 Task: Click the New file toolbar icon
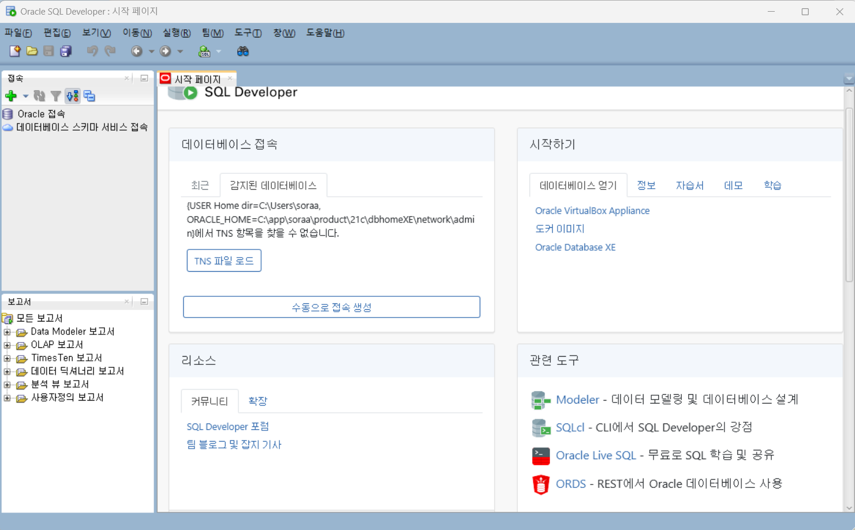15,51
